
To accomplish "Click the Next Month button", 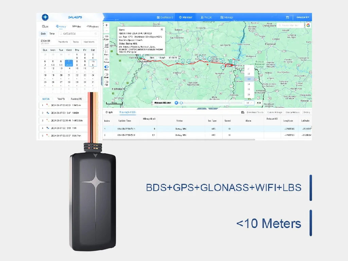I will pyautogui.click(x=89, y=42).
